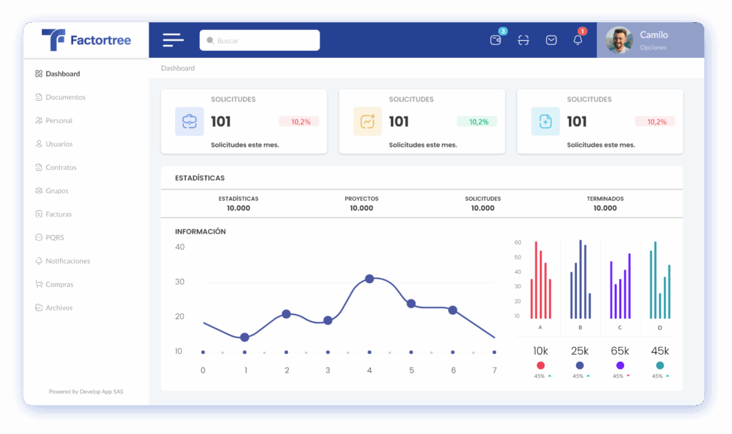The height and width of the screenshot is (434, 732).
Task: Select Documentos in the sidebar
Action: click(x=65, y=97)
